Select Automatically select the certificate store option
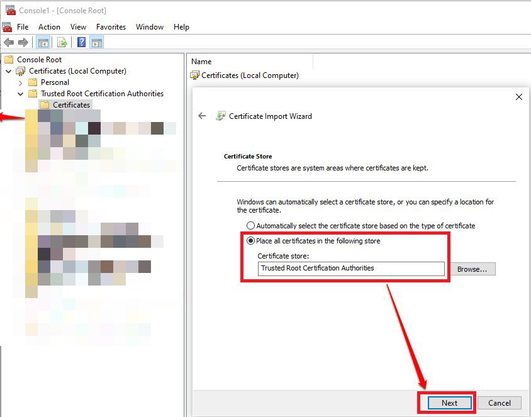The width and height of the screenshot is (531, 417). click(251, 226)
